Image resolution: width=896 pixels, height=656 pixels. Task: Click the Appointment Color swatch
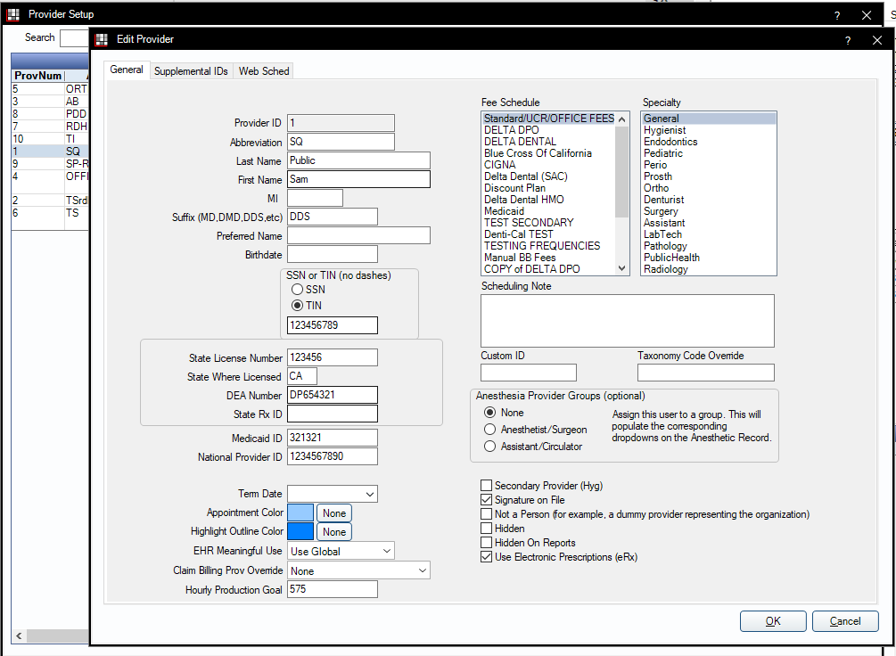[x=300, y=512]
